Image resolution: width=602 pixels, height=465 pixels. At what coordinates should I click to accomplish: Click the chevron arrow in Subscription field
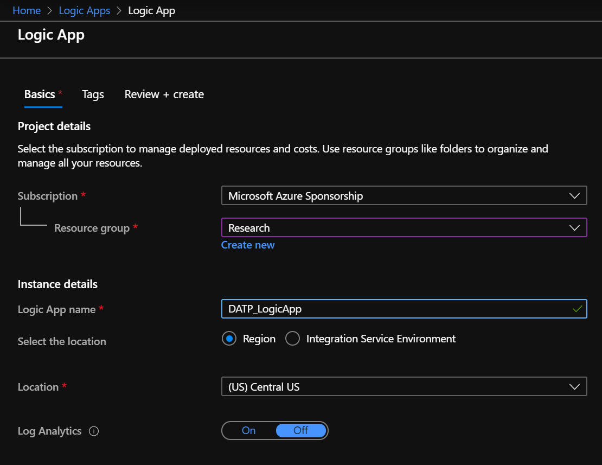[x=575, y=196]
